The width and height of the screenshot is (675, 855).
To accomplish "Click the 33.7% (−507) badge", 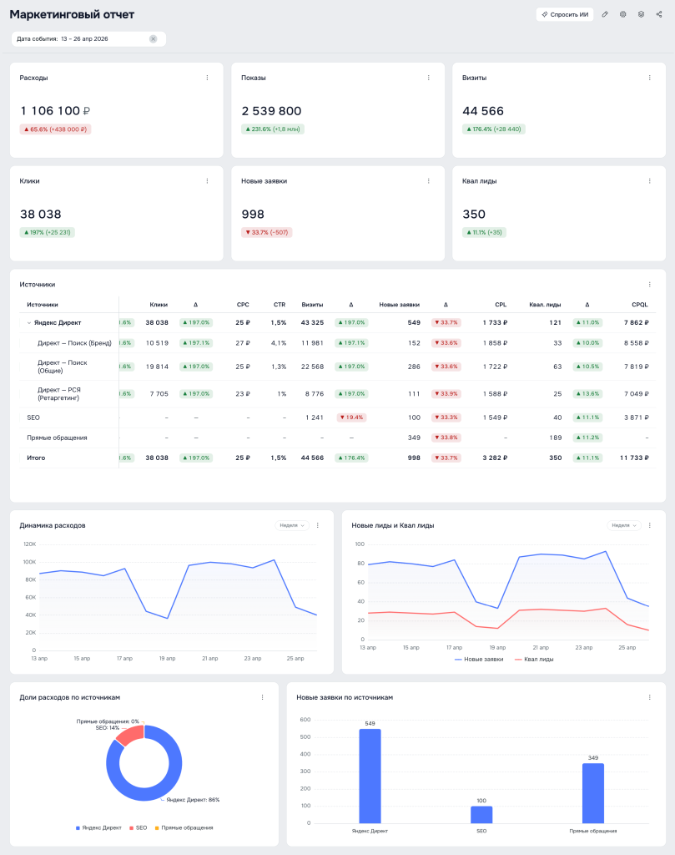I will tap(267, 232).
